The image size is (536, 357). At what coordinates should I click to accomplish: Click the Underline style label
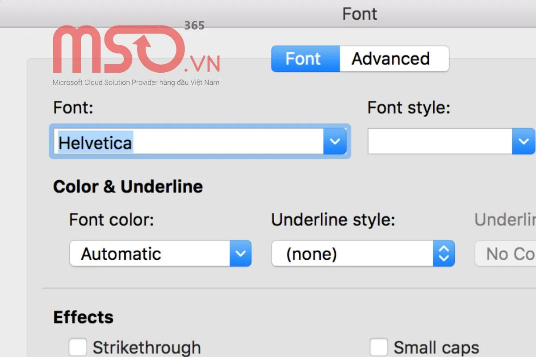333,220
